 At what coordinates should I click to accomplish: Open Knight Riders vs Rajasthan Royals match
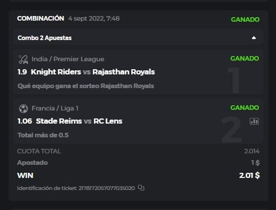(93, 72)
